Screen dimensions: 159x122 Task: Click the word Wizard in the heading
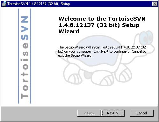[x=69, y=31]
